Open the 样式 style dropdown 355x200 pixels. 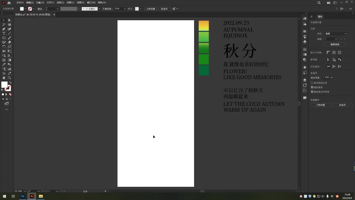click(140, 9)
